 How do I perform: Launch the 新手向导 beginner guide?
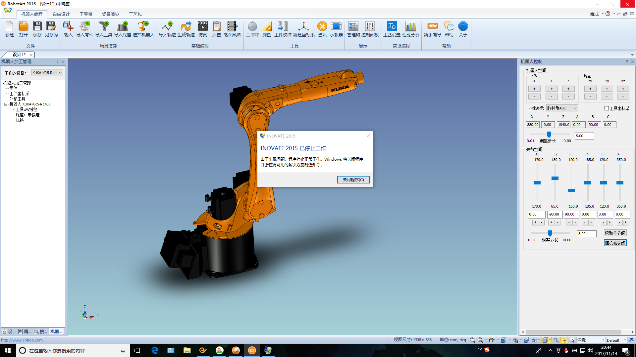coord(433,29)
